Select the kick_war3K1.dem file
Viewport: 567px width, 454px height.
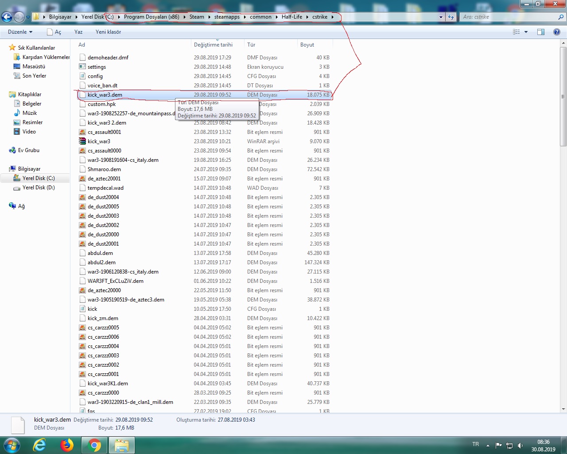pos(108,384)
